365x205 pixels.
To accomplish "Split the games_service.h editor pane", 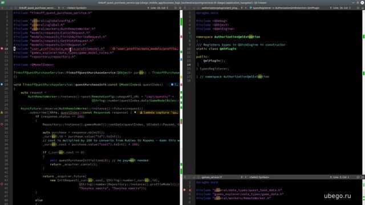I will pos(358,177).
